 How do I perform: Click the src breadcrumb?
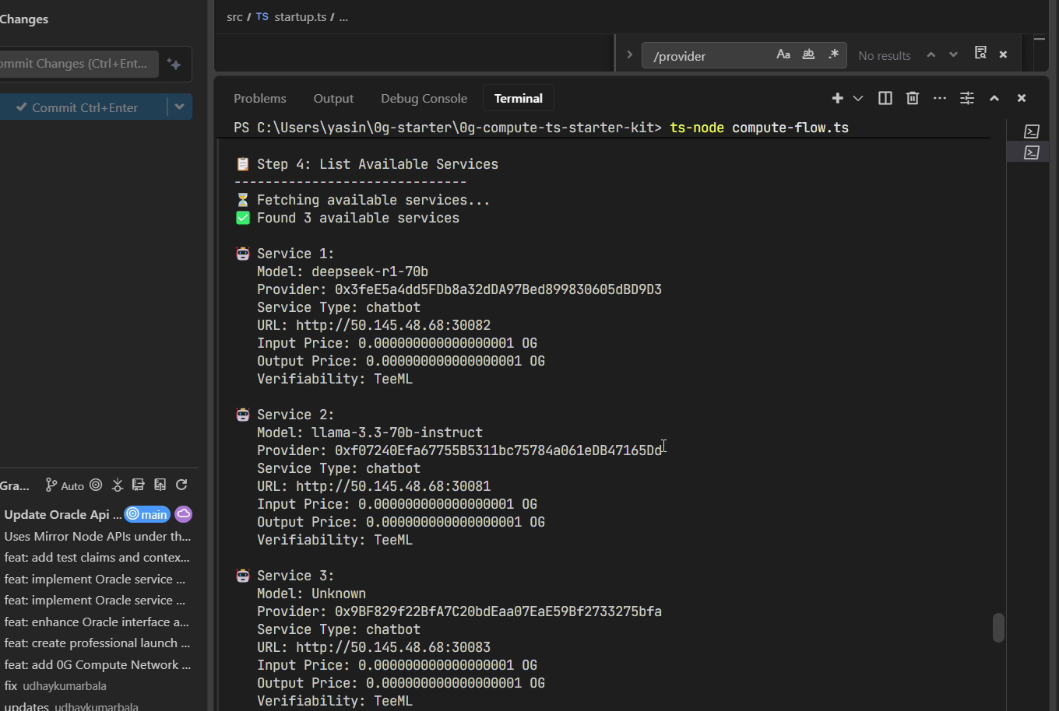pyautogui.click(x=234, y=16)
